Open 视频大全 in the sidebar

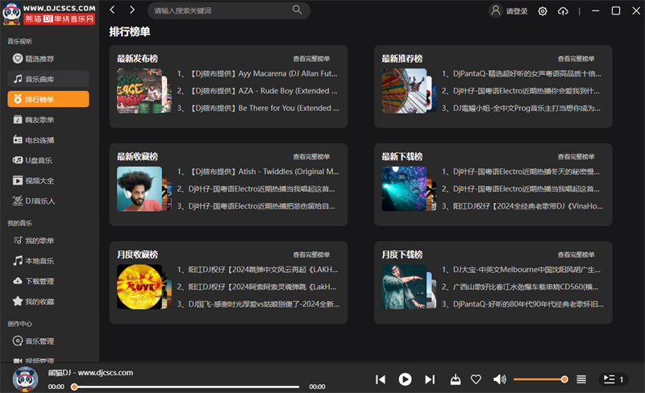coord(48,180)
